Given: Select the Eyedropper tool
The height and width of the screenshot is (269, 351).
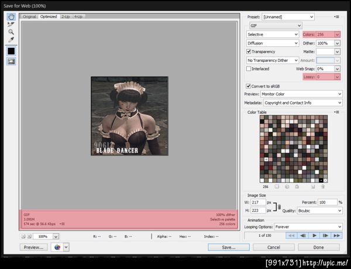Looking at the screenshot, I should pos(11,40).
